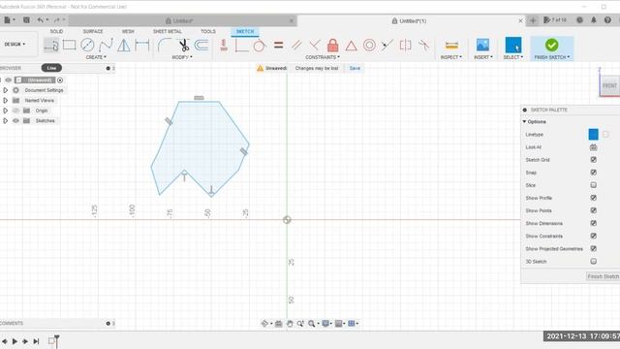620x349 pixels.
Task: Open the SELECT dropdown menu
Action: [513, 57]
